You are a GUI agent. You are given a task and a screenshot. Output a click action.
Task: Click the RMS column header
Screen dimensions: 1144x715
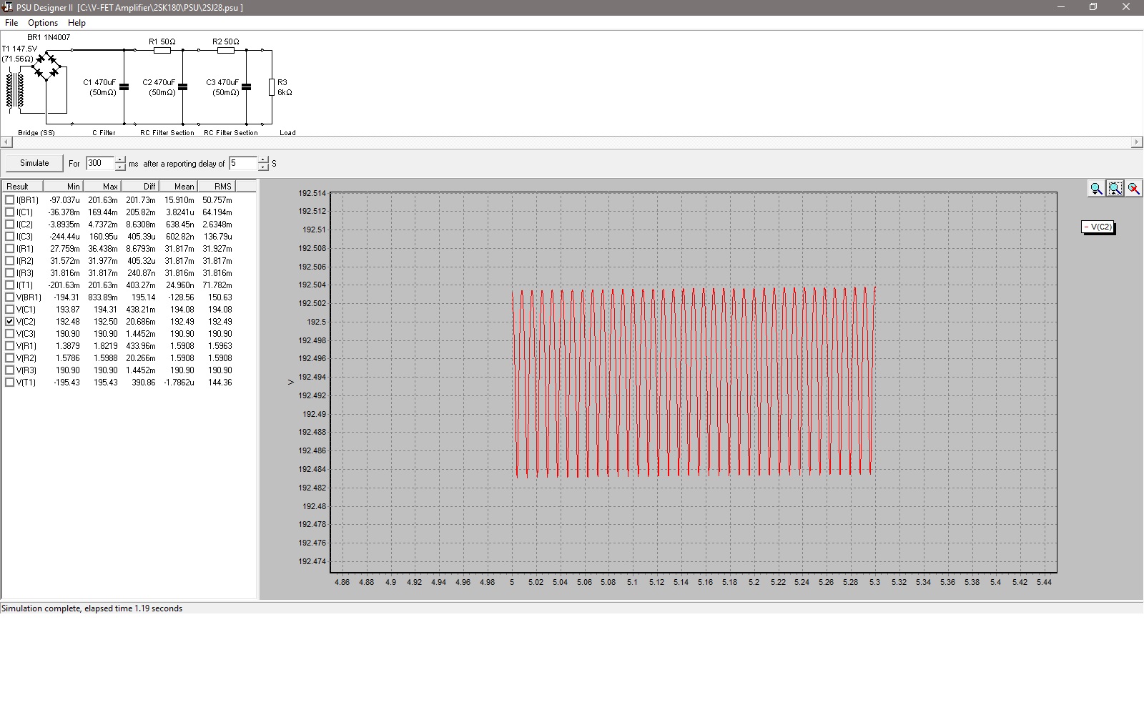coord(216,186)
